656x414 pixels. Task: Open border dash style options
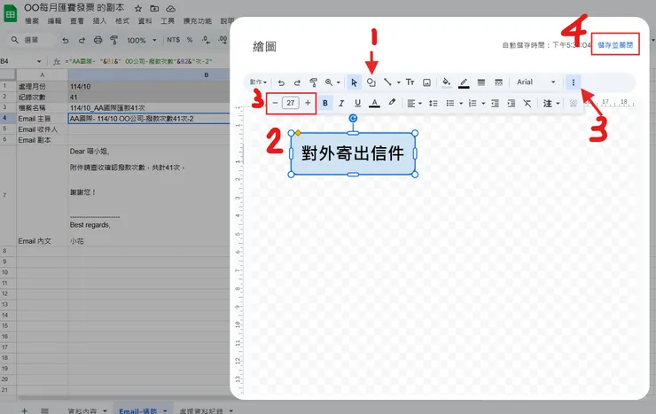coord(498,82)
